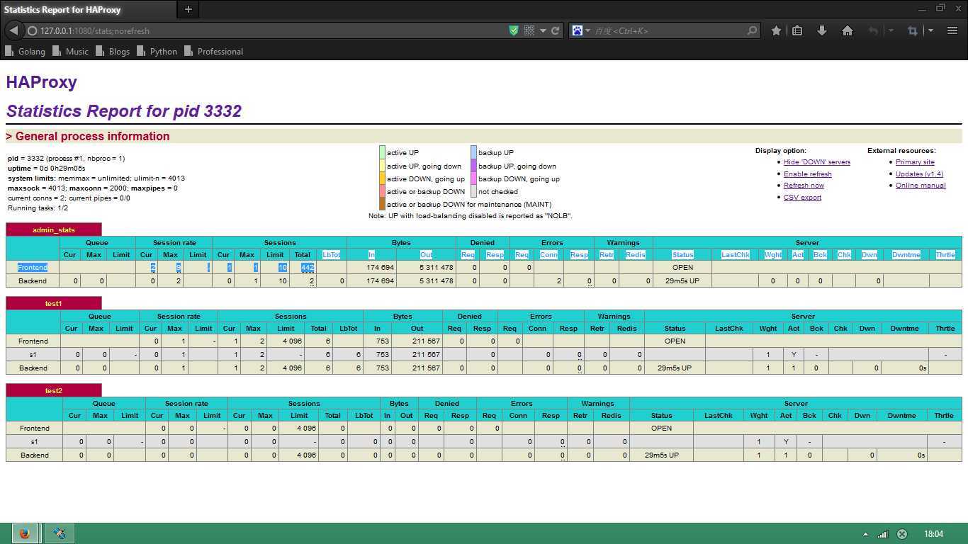Click the Baidu paw search engine icon

click(578, 30)
